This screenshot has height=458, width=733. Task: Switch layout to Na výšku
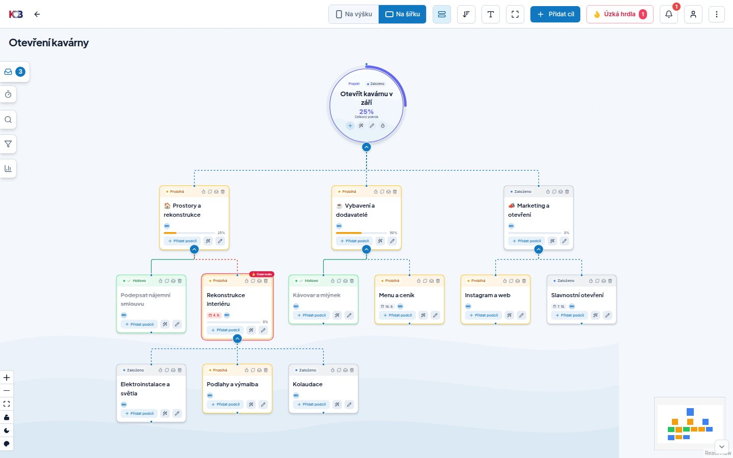point(354,14)
